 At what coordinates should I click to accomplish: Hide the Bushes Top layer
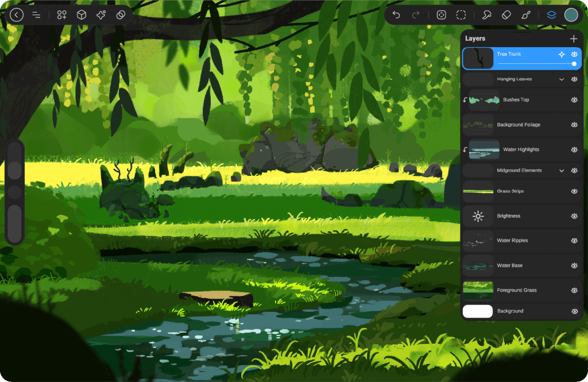click(x=574, y=100)
